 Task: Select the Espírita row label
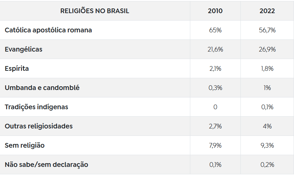tap(17, 68)
